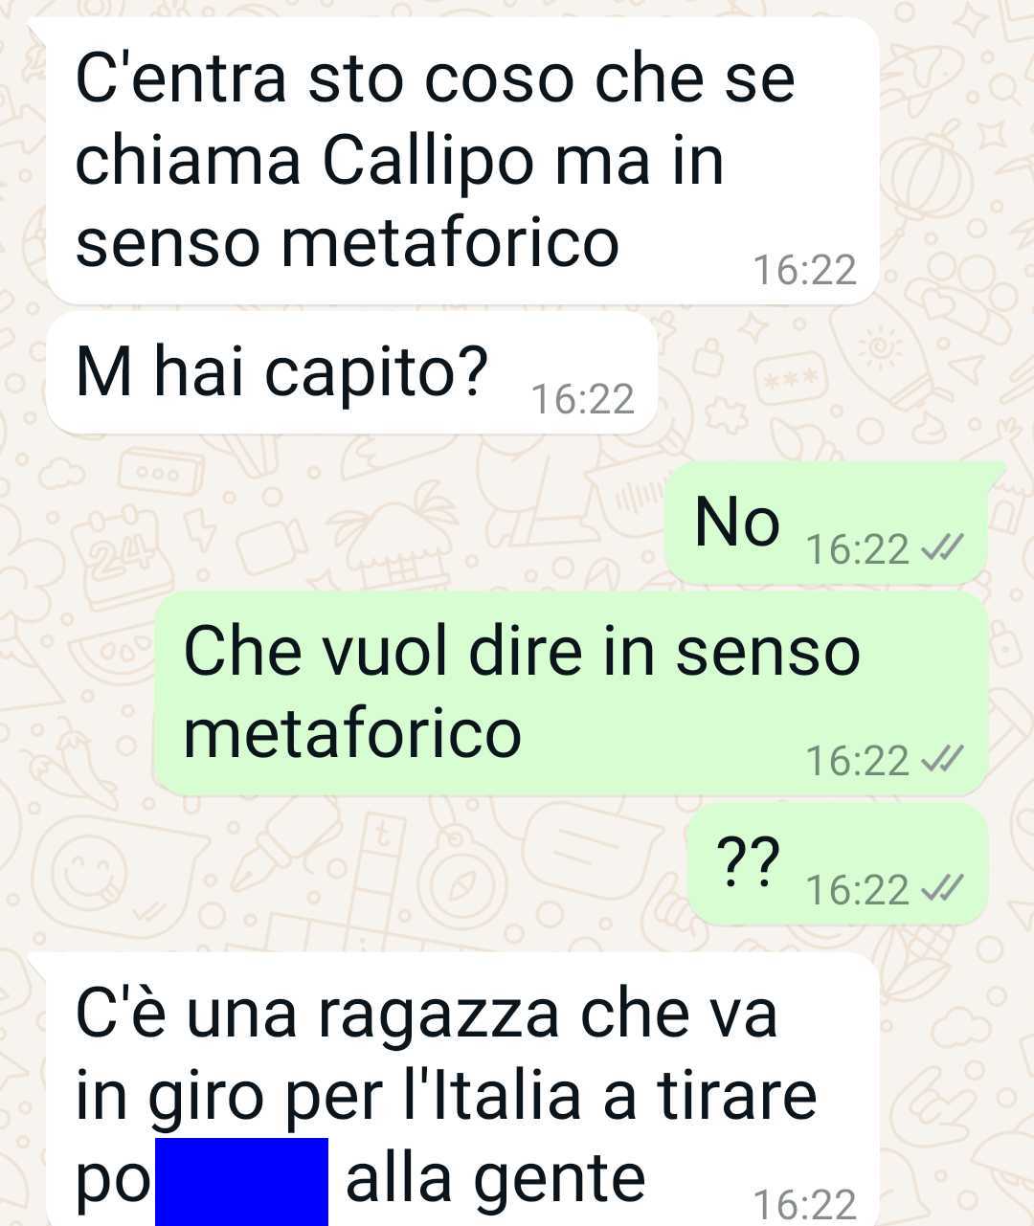Select 'Che vuol dire in senso metaforico' message
The image size is (1034, 1226).
(x=571, y=693)
